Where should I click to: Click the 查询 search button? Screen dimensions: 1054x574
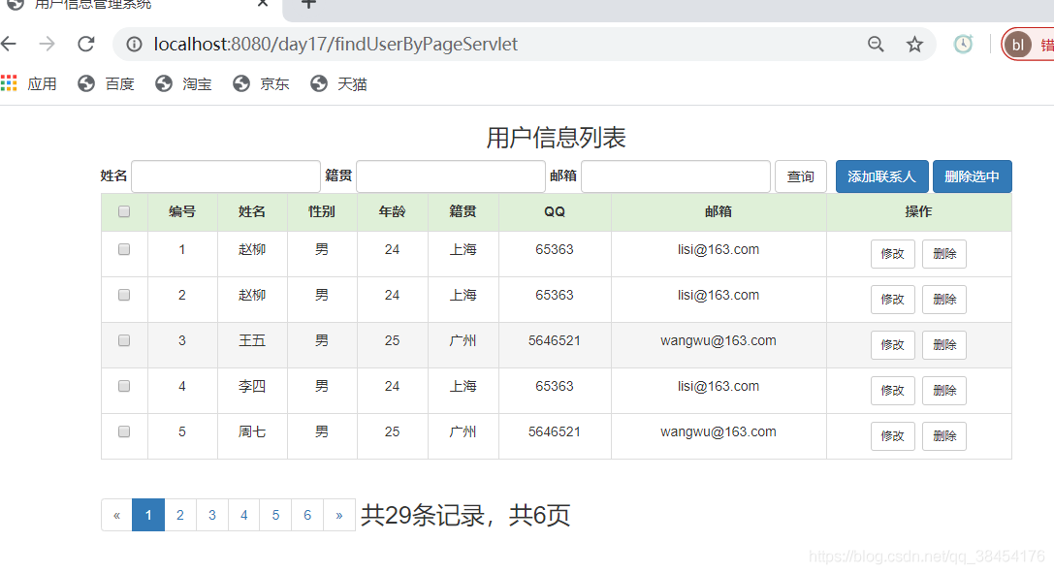click(801, 176)
